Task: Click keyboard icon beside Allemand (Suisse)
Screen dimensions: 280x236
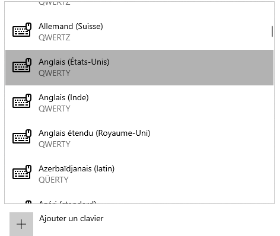Action: pos(22,30)
